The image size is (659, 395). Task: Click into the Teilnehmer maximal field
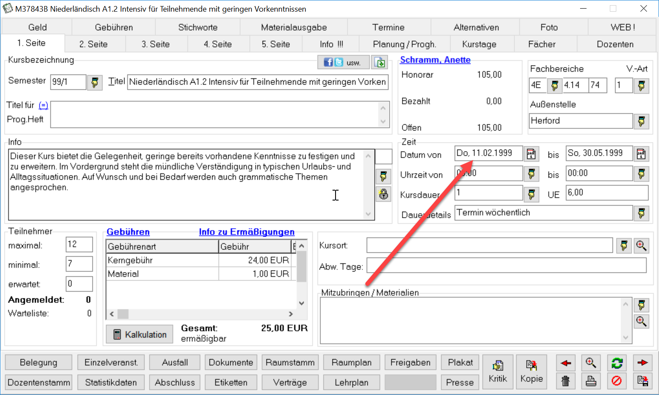pos(79,245)
